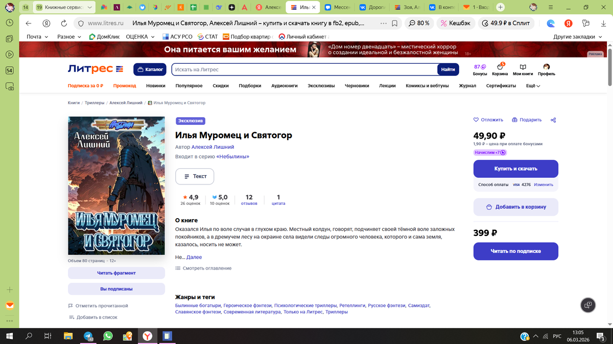Expand the Разное bookmarks folder
Image resolution: width=613 pixels, height=344 pixels.
tap(70, 37)
